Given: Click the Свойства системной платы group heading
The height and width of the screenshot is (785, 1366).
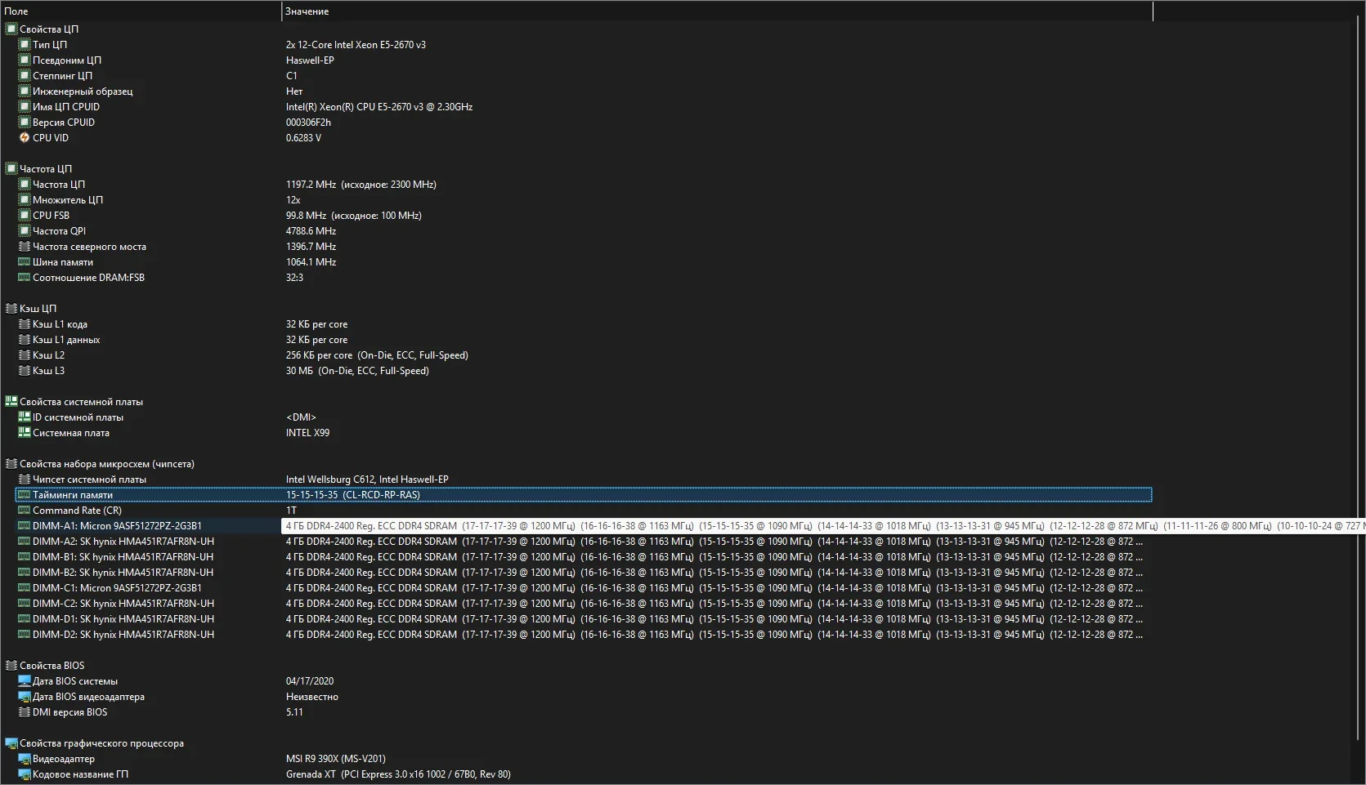Looking at the screenshot, I should (x=81, y=402).
